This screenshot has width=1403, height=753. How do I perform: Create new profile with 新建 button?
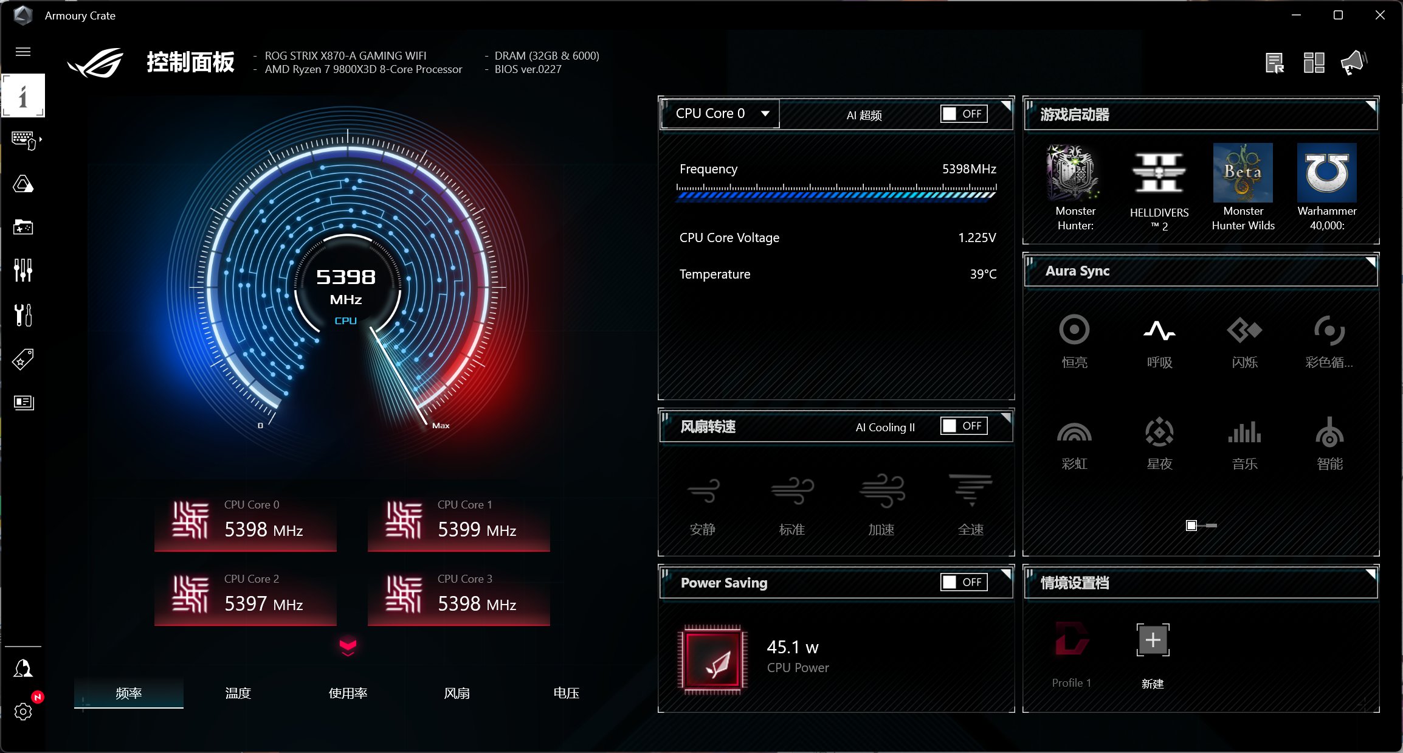pos(1153,656)
